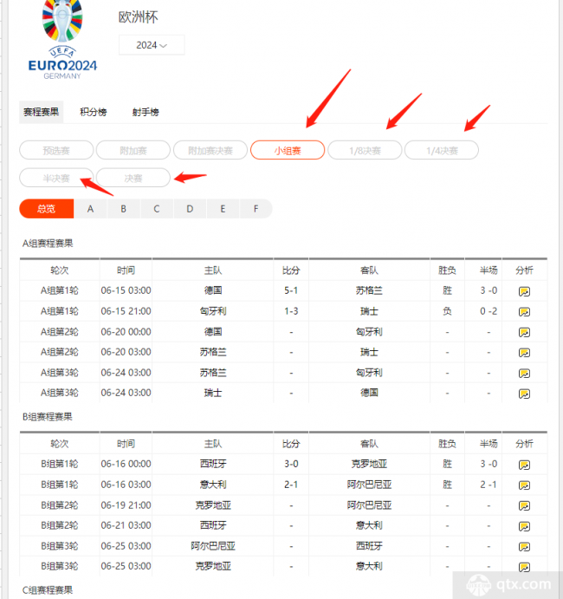Open analysis for 德国 vs 苏格兰 match
The height and width of the screenshot is (599, 563).
click(524, 291)
